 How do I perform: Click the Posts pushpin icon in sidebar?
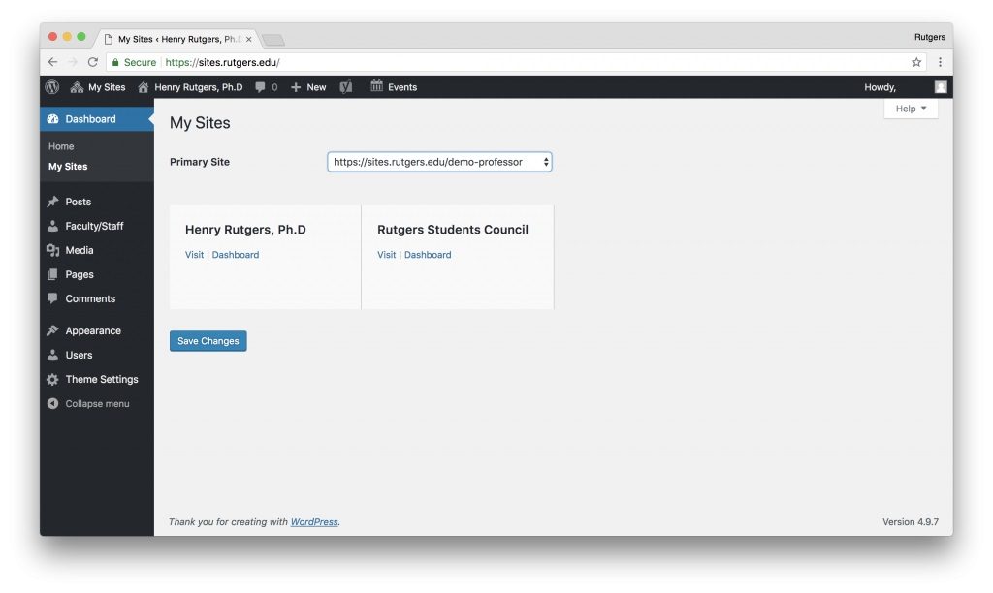click(53, 202)
